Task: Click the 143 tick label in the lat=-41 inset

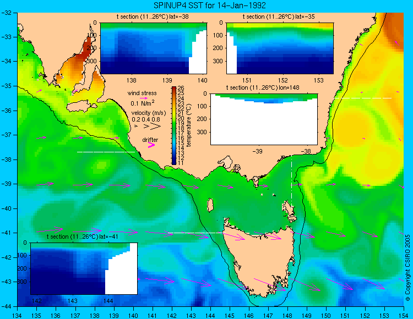Action: [x=73, y=301]
